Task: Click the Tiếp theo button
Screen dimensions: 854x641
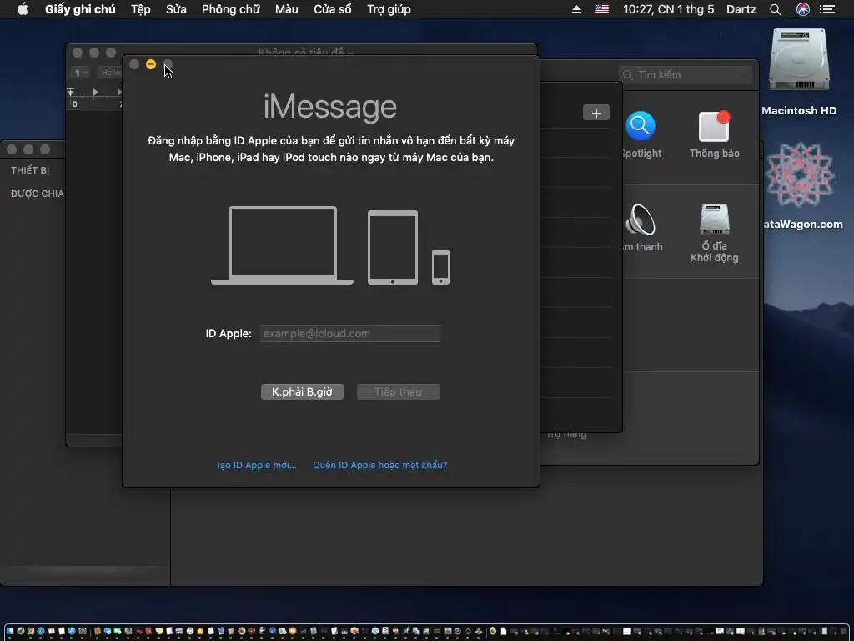Action: click(x=398, y=392)
